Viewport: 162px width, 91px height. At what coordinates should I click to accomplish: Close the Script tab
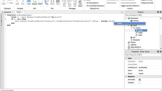(x=22, y=12)
